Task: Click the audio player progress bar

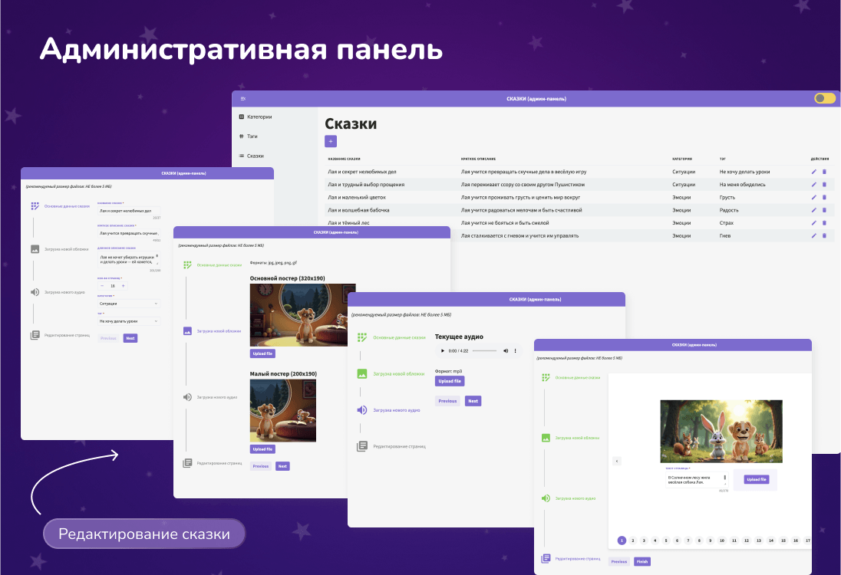Action: pos(484,351)
